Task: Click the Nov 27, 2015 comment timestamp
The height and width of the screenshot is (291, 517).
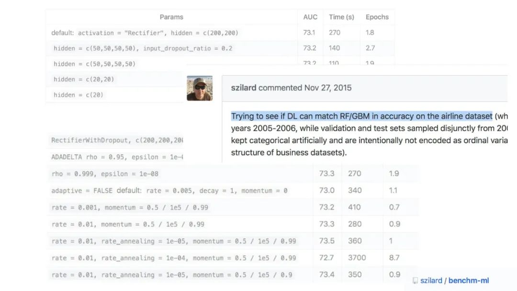Action: (x=328, y=88)
